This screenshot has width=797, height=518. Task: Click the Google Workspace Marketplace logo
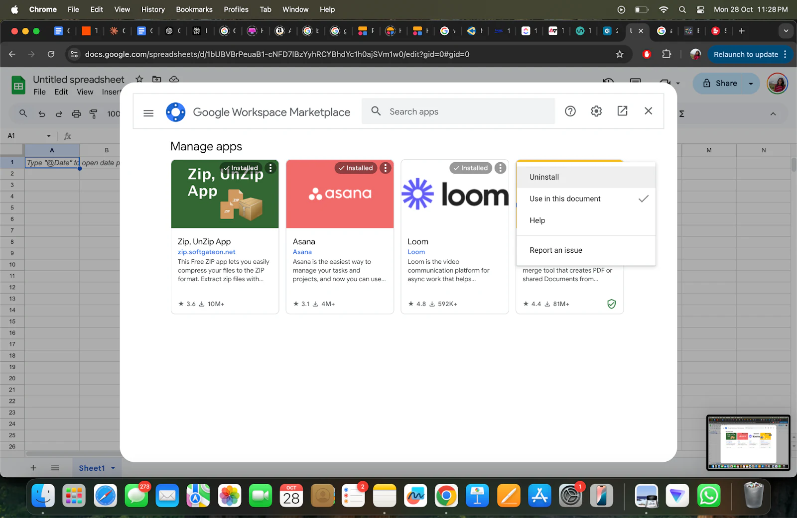[175, 112]
